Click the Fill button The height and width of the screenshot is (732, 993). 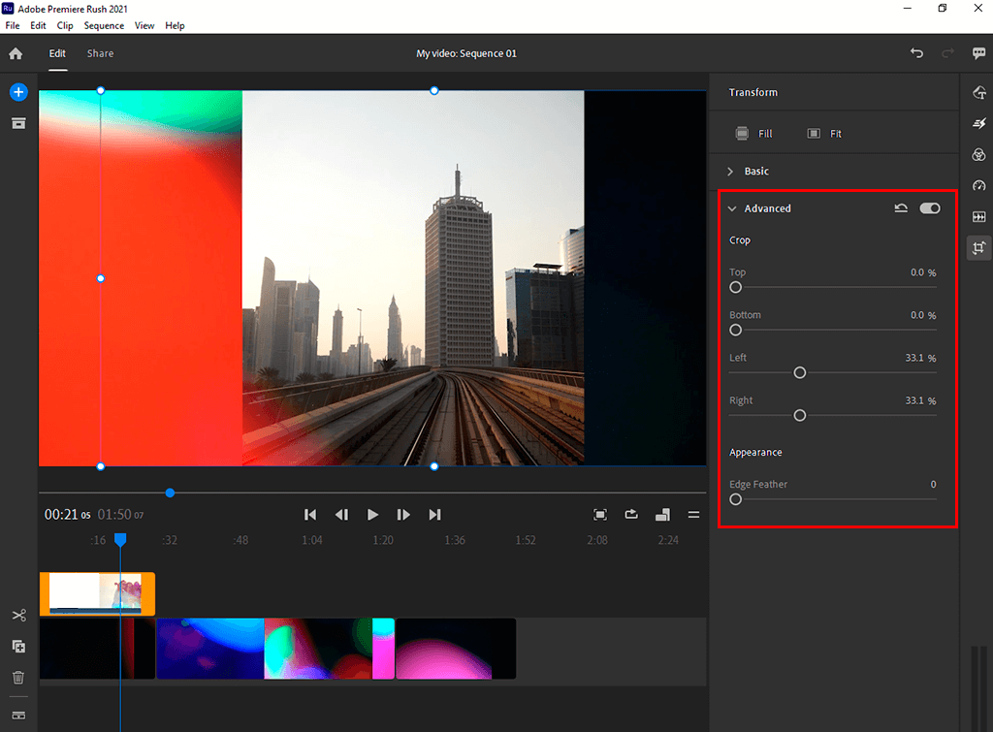753,134
